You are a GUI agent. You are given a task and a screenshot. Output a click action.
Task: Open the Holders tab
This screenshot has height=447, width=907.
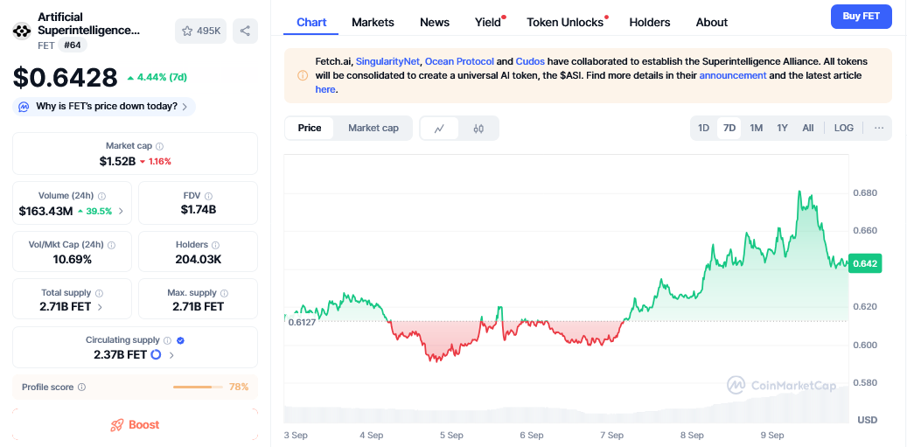[x=650, y=23]
